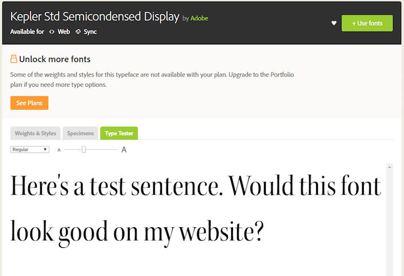Switch to the Weights & Styles tab
This screenshot has height=276, width=404.
click(36, 133)
